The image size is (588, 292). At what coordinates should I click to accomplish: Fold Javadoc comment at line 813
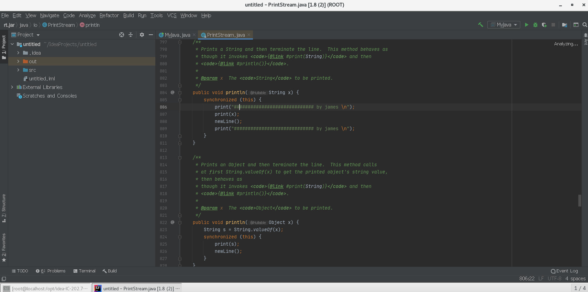180,158
